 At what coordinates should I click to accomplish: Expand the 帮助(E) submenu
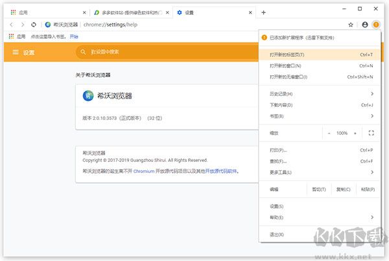[319, 218]
